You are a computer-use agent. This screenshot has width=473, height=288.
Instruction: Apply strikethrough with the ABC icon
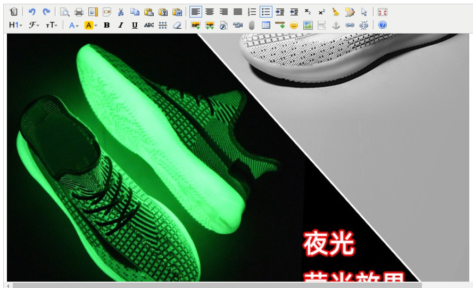pos(149,25)
